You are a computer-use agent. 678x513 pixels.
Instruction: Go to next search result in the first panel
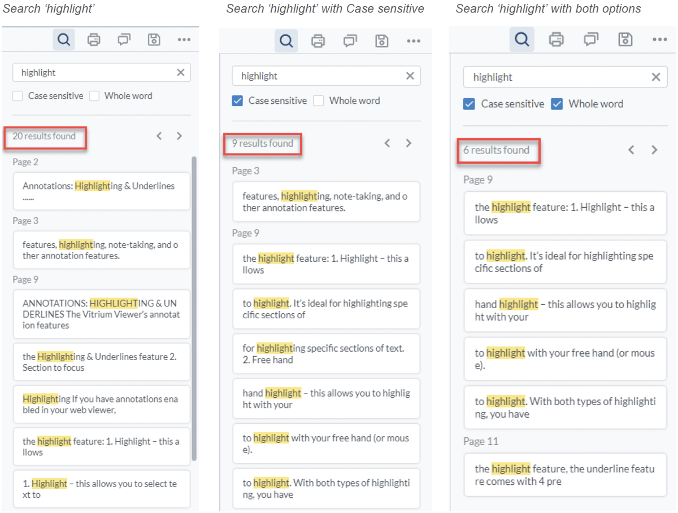[179, 135]
